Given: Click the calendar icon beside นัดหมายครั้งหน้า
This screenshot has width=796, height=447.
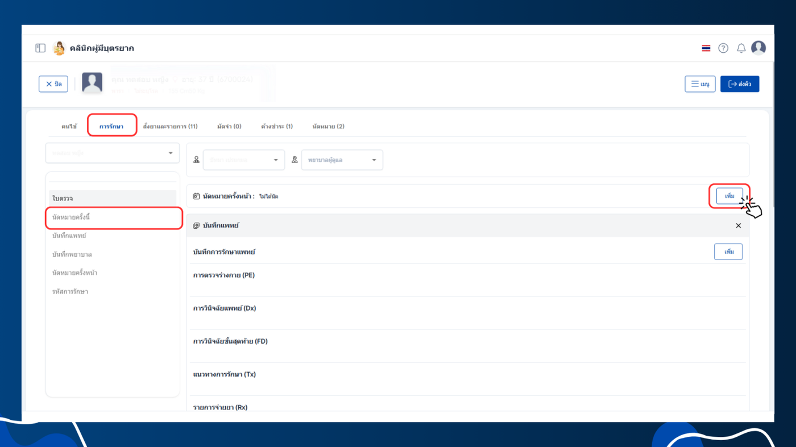Looking at the screenshot, I should tap(196, 196).
